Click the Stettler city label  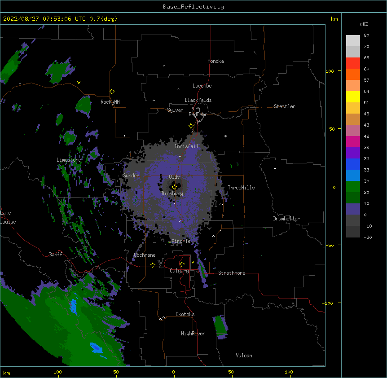pos(284,106)
